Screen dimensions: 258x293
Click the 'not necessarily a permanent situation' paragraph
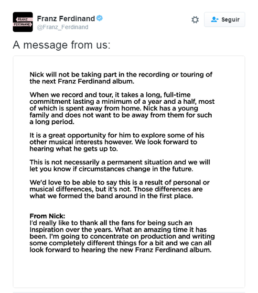tap(120, 165)
